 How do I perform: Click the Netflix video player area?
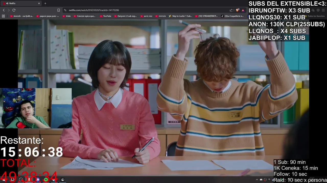click(x=163, y=98)
